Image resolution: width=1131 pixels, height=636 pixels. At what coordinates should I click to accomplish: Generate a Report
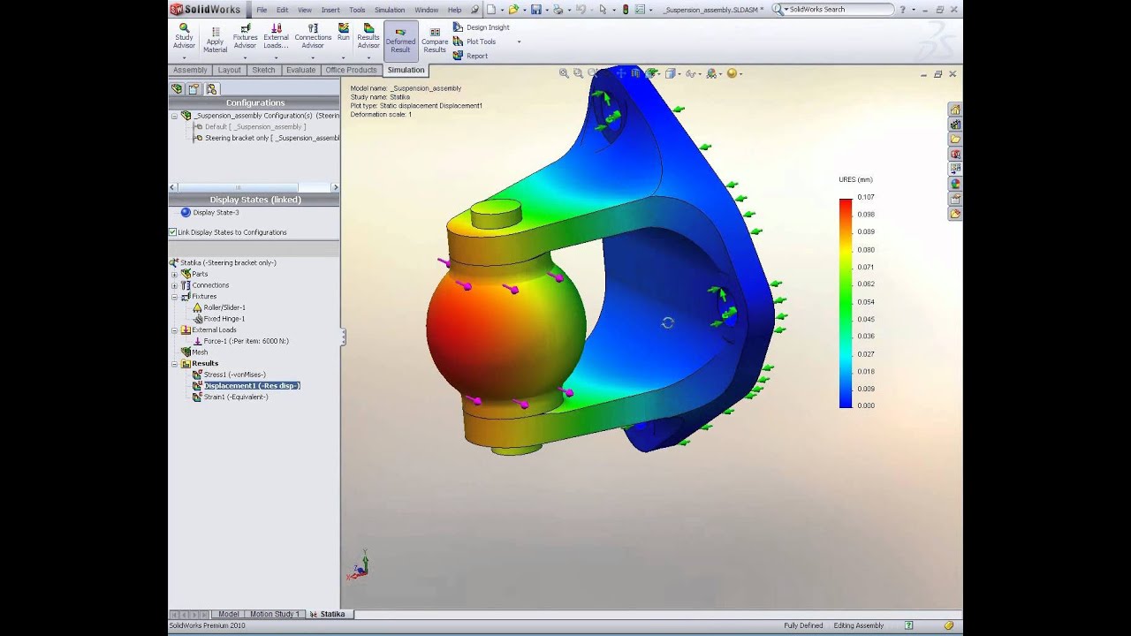coord(470,56)
